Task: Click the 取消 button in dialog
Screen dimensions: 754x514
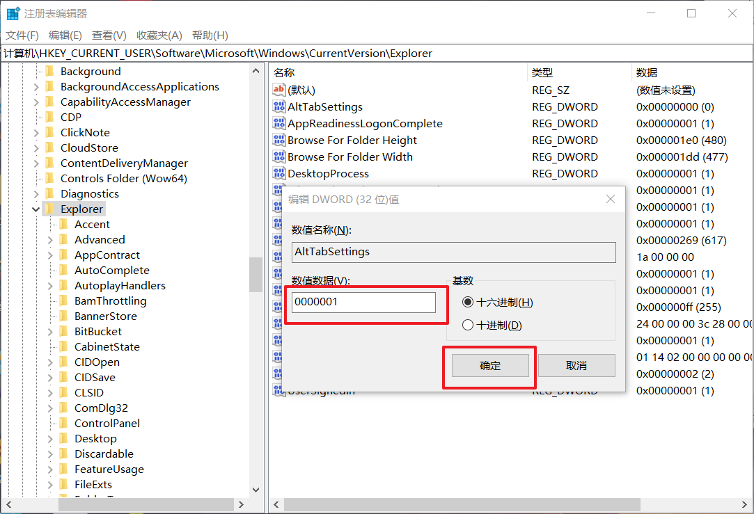Action: (x=576, y=365)
